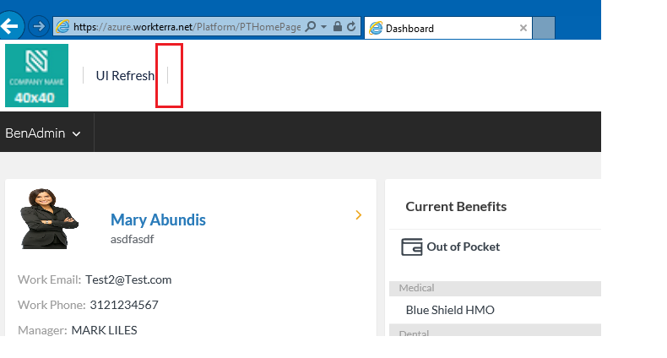Click Mary Abundis profile photo

[x=49, y=218]
